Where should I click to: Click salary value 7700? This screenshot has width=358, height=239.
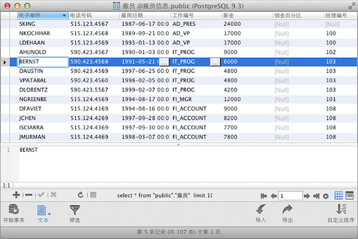[230, 127]
